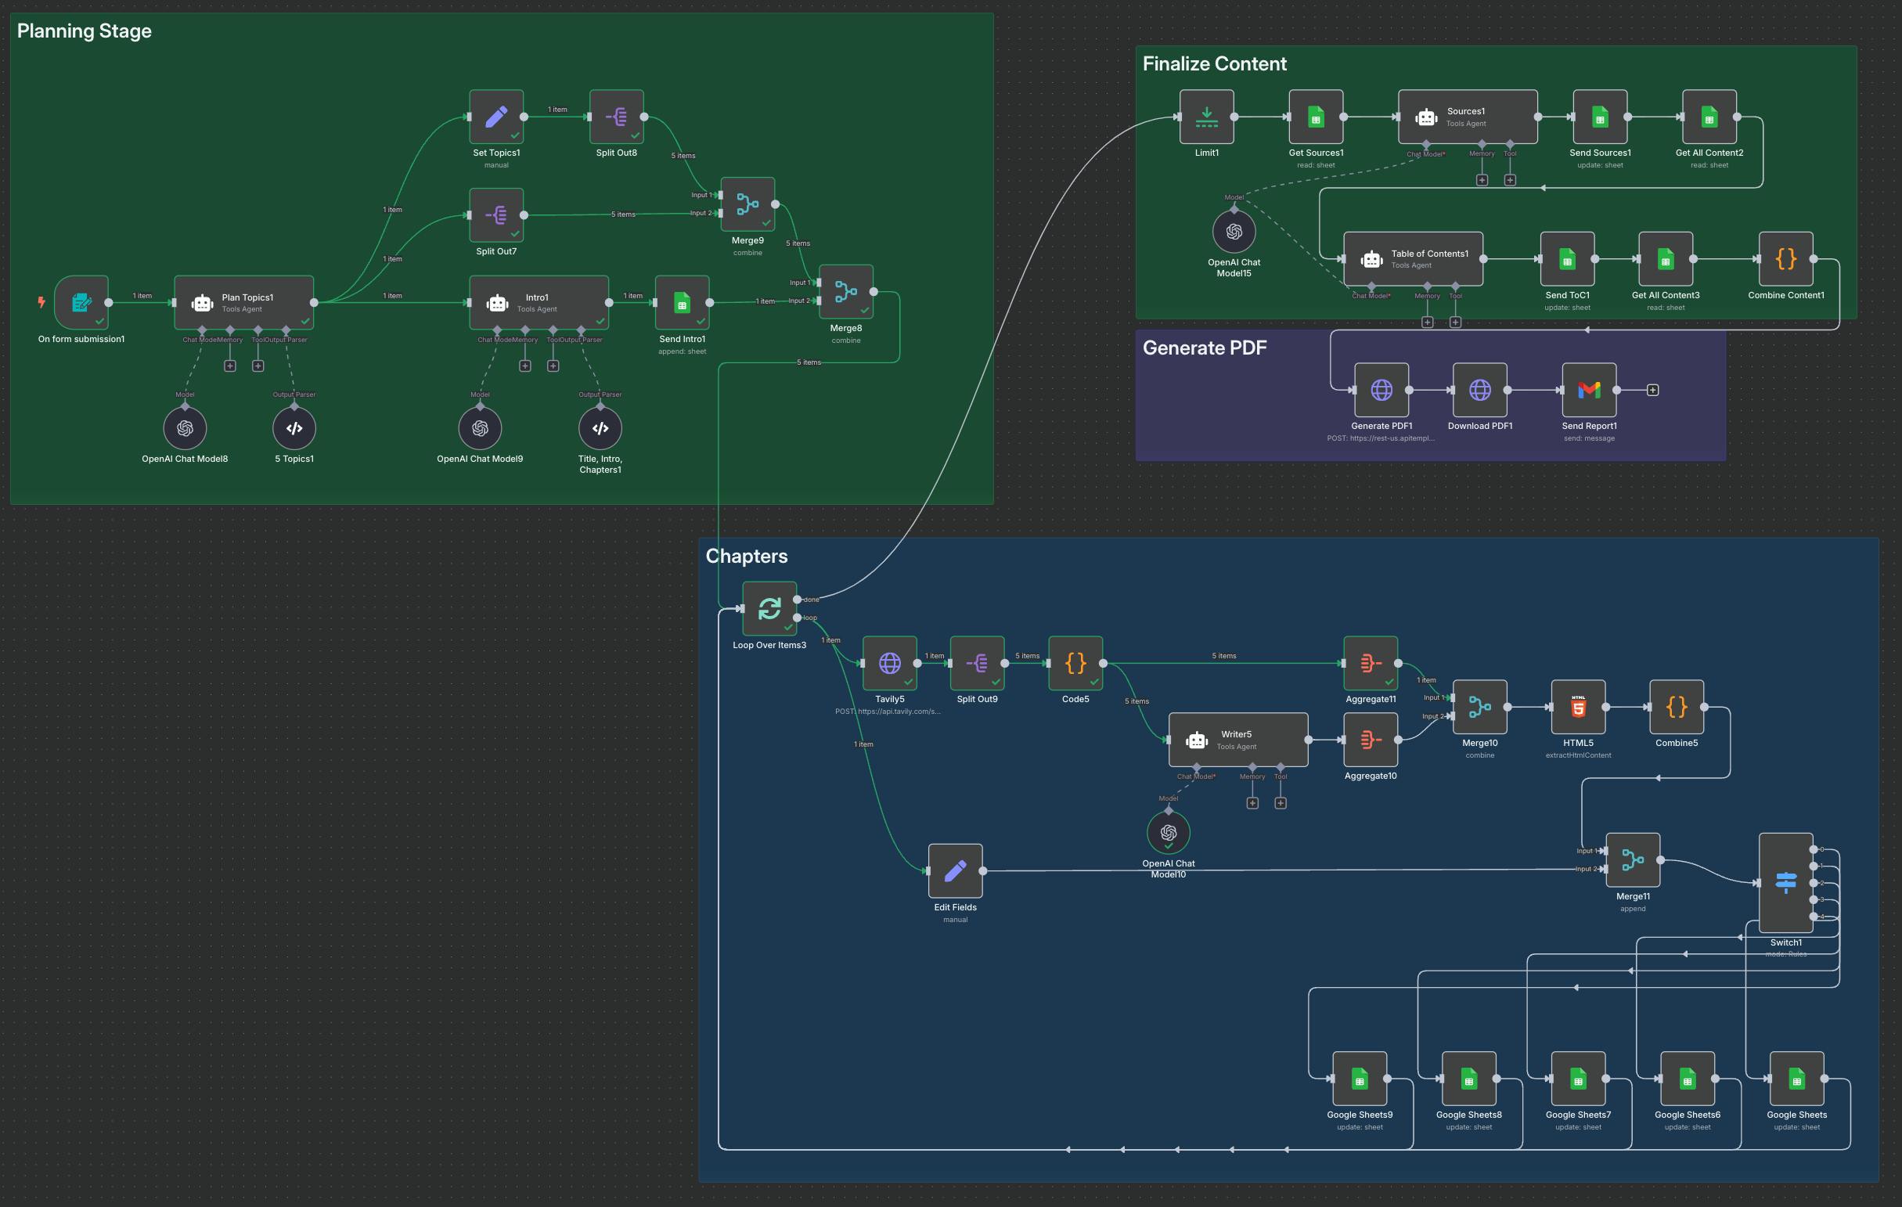Click the On form submission1 trigger node

pyautogui.click(x=81, y=303)
